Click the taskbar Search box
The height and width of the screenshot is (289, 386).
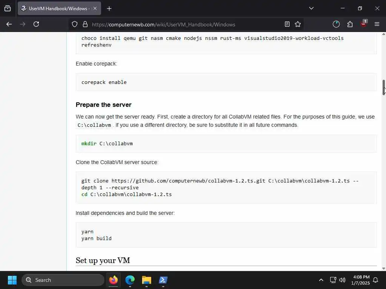[63, 280]
